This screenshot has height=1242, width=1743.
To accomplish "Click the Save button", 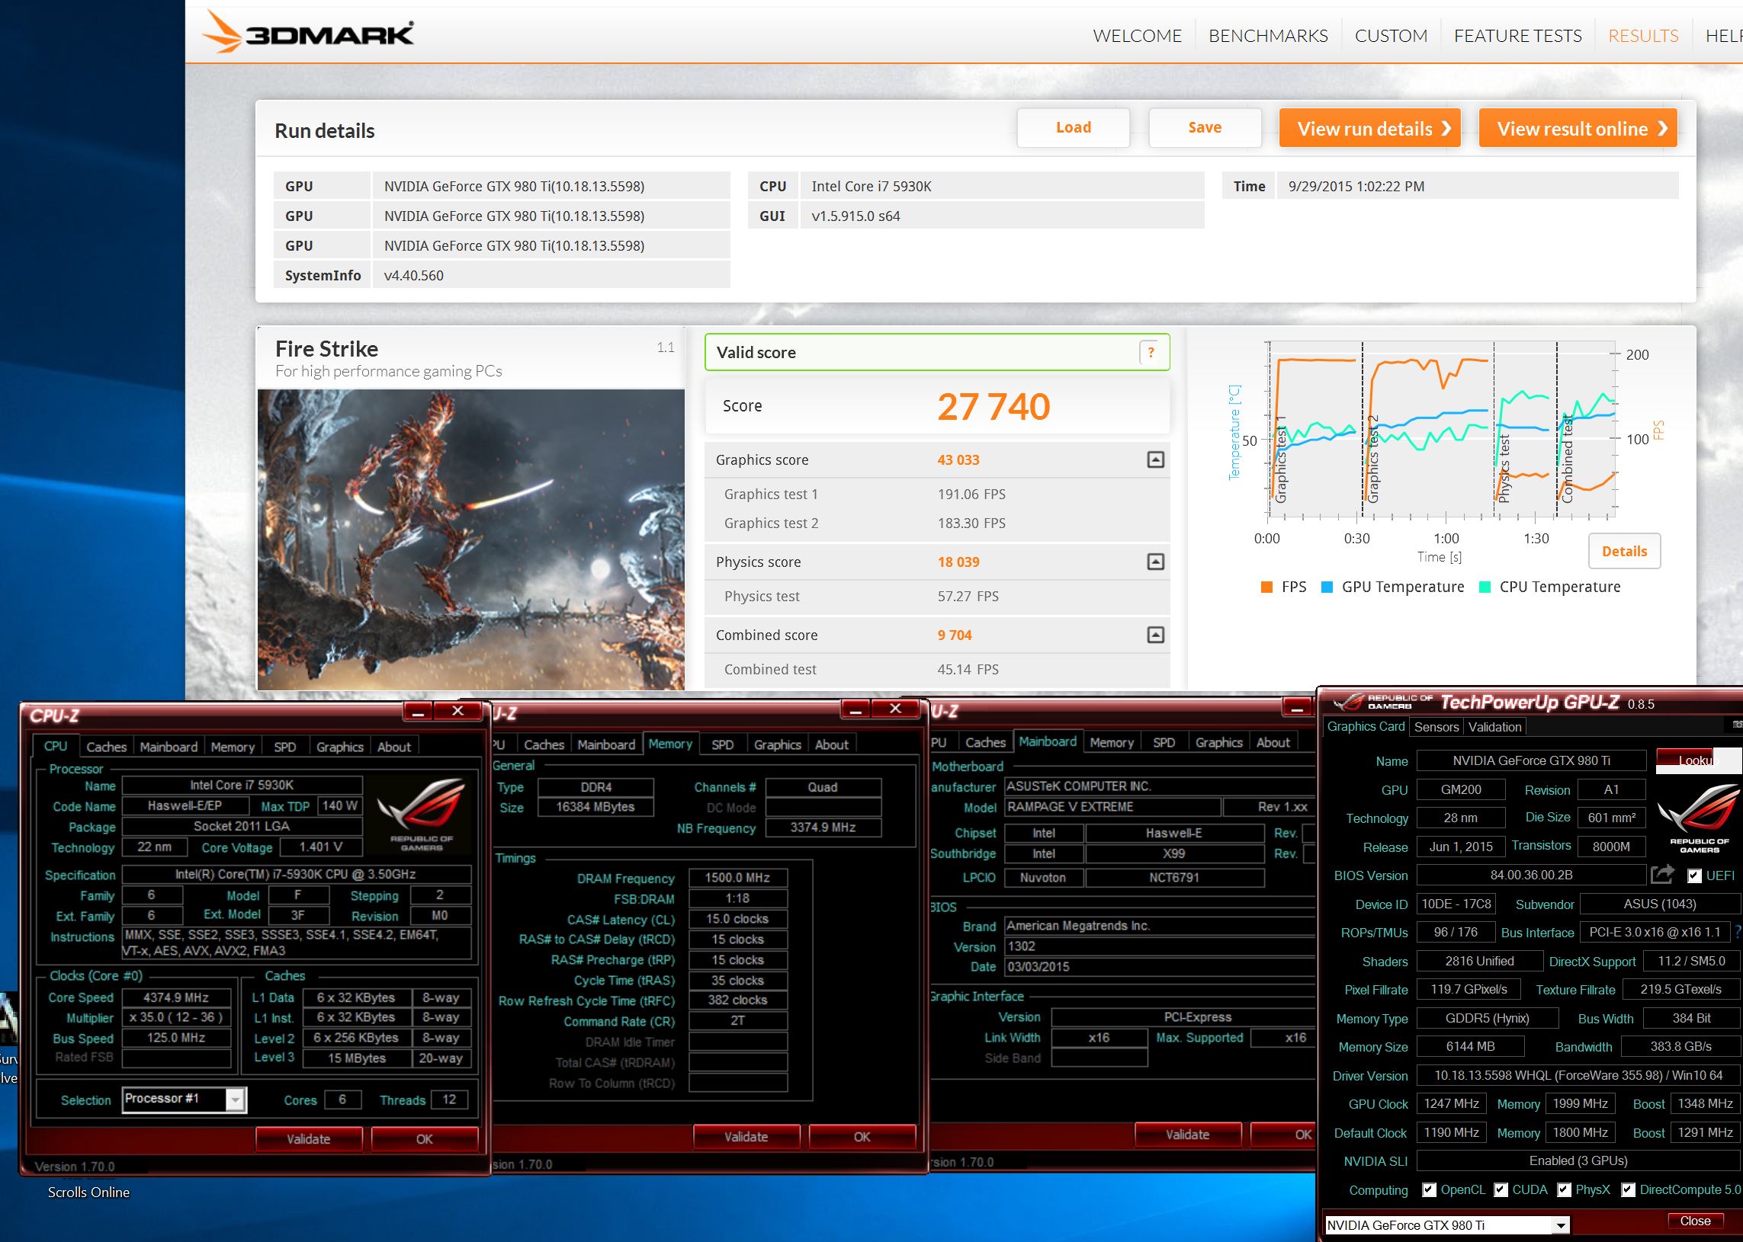I will 1205,128.
